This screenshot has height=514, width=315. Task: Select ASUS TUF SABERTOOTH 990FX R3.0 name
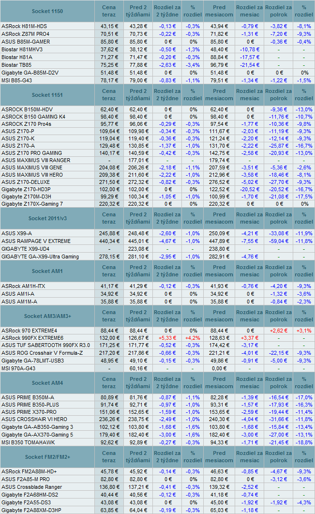click(45, 345)
